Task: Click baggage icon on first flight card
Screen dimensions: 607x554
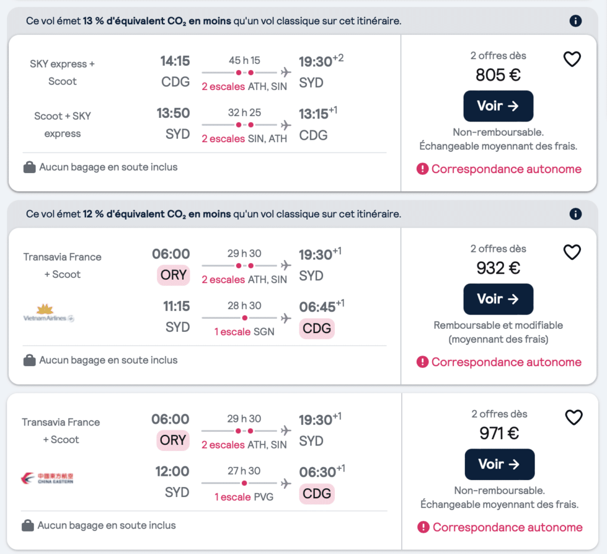Action: pyautogui.click(x=30, y=167)
